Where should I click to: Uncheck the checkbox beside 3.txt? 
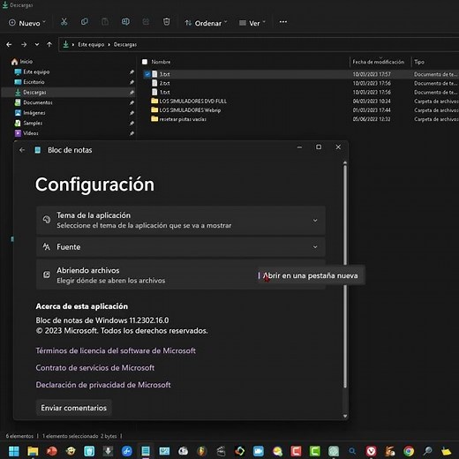147,74
